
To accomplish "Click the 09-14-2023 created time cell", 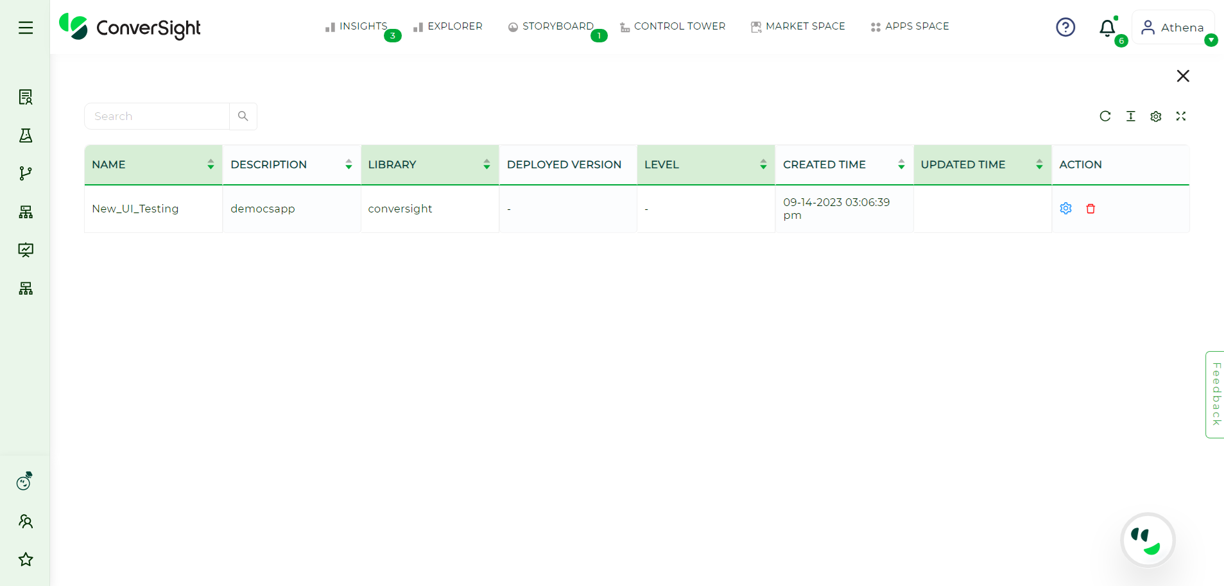I will 844,209.
